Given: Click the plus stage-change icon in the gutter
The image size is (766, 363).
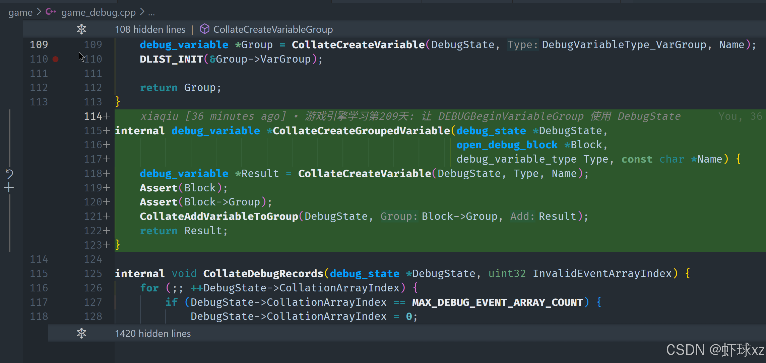Looking at the screenshot, I should (x=9, y=187).
